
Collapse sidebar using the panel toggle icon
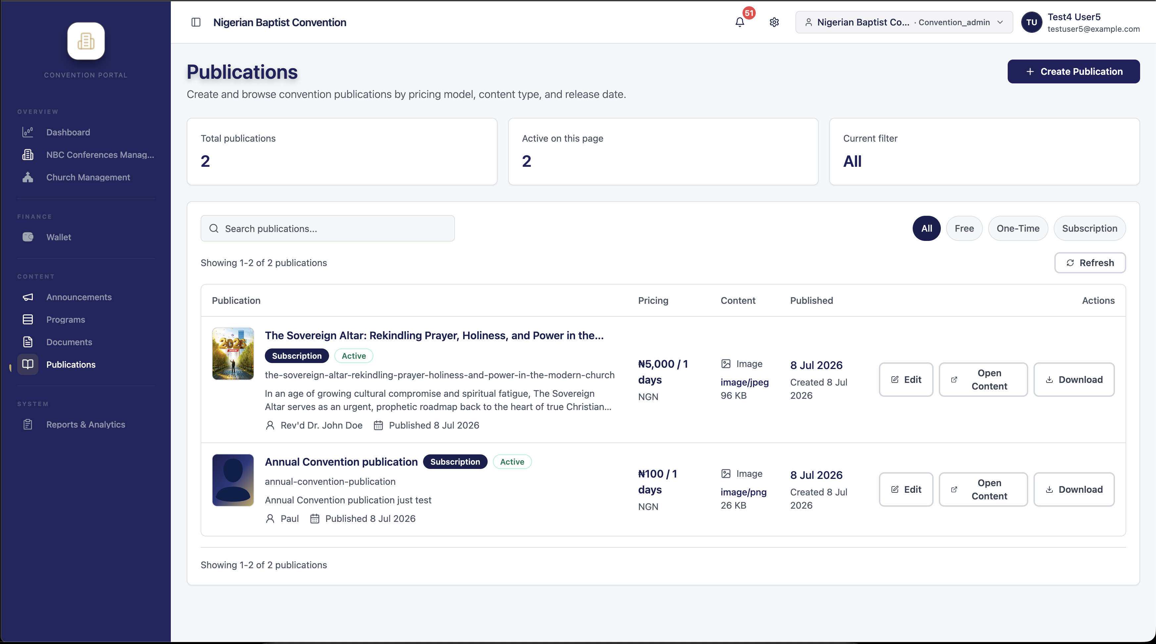pyautogui.click(x=196, y=23)
